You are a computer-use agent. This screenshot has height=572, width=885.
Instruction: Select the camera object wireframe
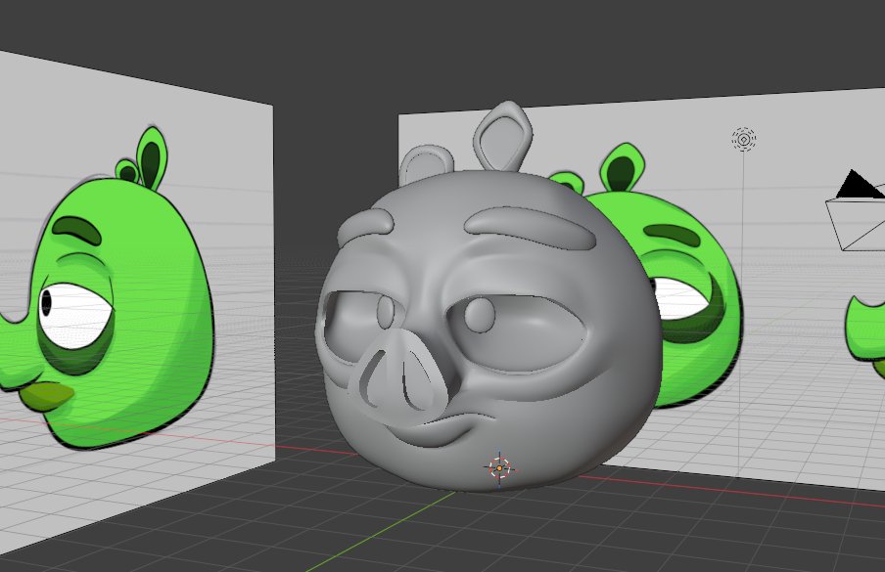coord(856,211)
